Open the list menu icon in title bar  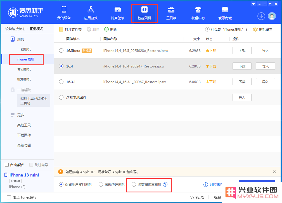click(259, 4)
